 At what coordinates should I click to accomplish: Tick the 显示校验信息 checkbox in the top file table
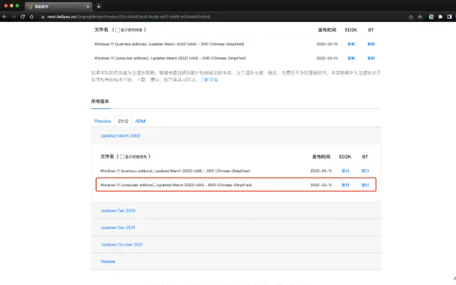pos(117,30)
